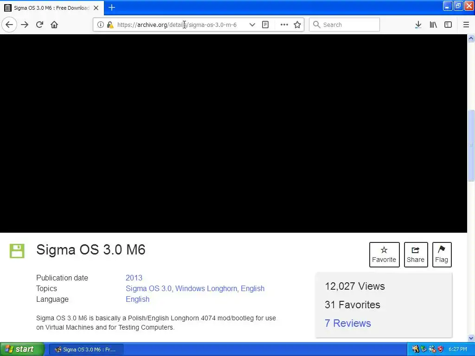Open the English link in the Language row
Viewport: 475px width, 356px height.
coord(137,299)
